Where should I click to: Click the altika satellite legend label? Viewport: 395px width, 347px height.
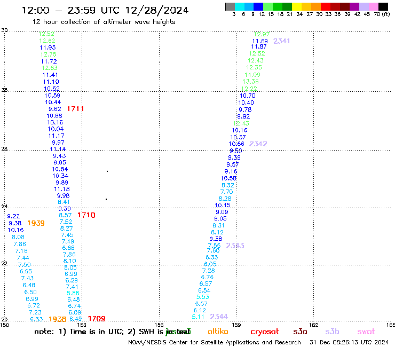[218, 332]
